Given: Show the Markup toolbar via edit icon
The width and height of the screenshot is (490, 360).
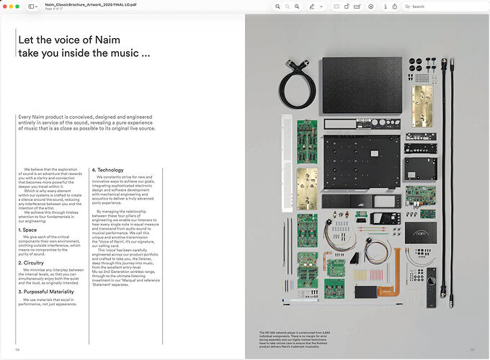Looking at the screenshot, I should click(357, 6).
